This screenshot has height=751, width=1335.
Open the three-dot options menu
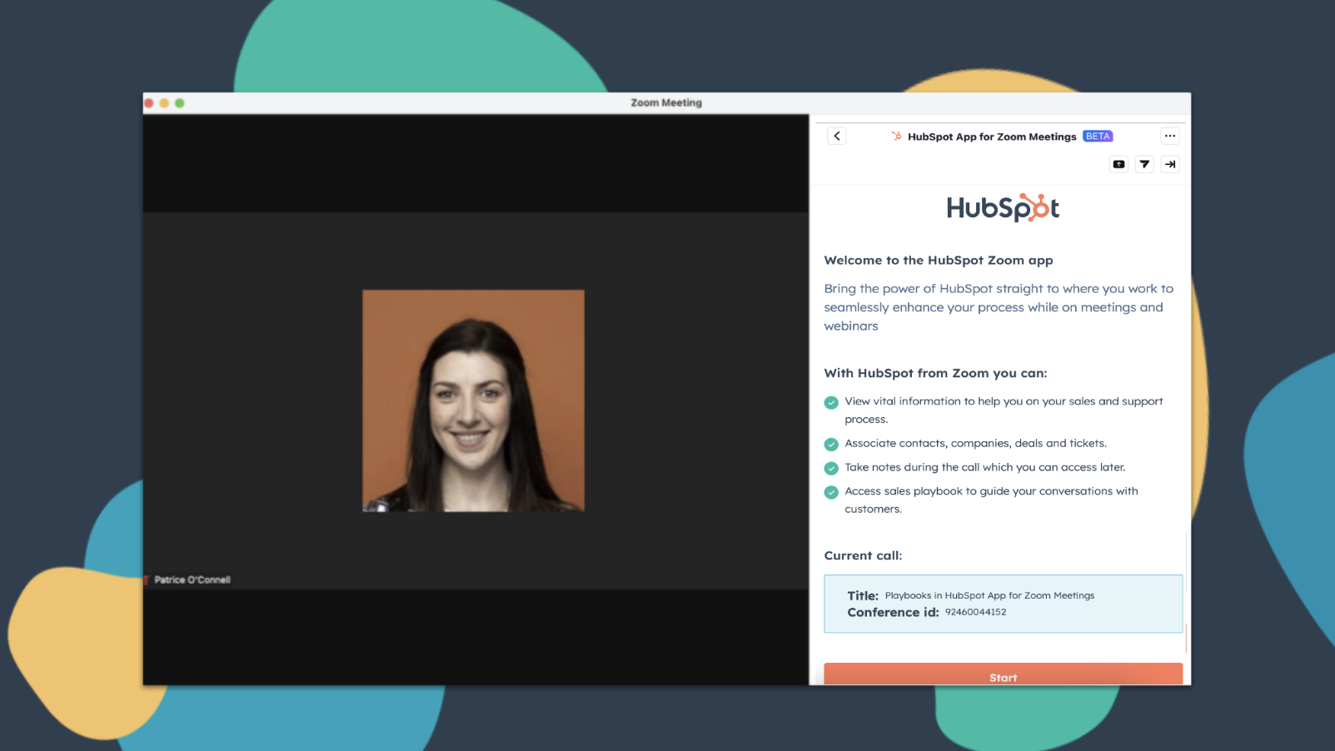(1170, 136)
